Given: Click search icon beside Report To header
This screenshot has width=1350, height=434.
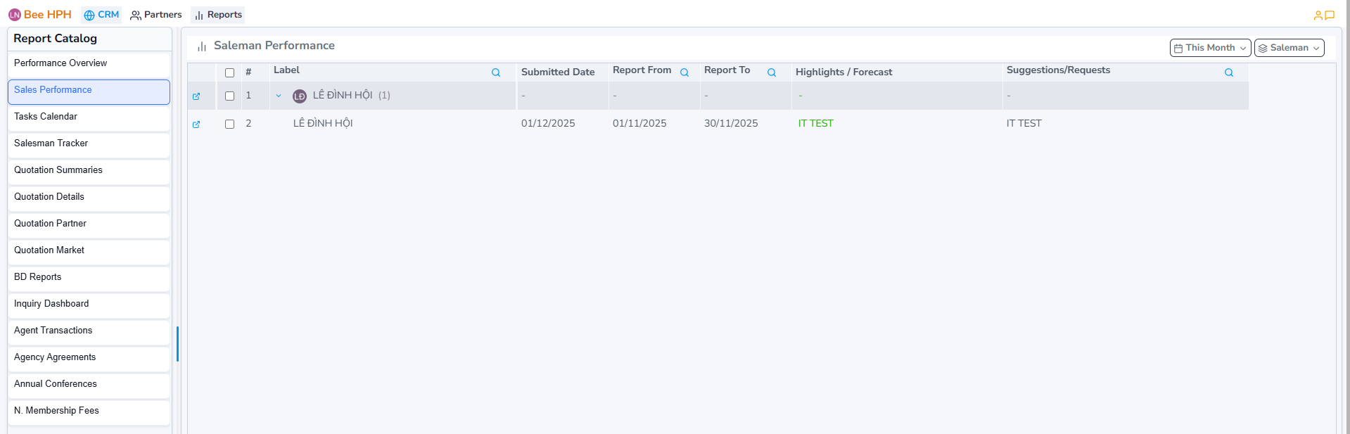Looking at the screenshot, I should click(772, 72).
